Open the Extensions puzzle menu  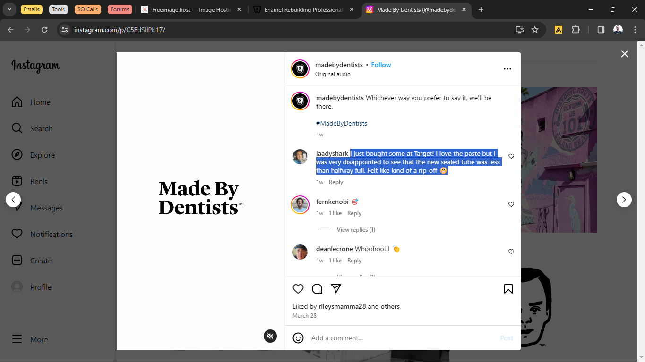[576, 30]
